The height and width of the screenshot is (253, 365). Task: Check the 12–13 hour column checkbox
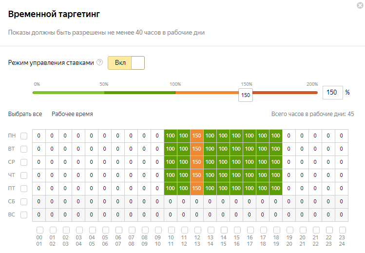[x=197, y=230]
